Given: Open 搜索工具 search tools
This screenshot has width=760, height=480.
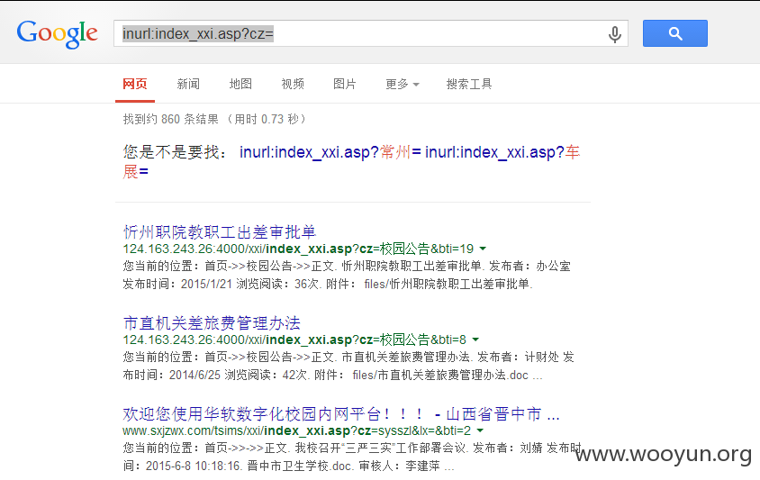Looking at the screenshot, I should click(469, 84).
